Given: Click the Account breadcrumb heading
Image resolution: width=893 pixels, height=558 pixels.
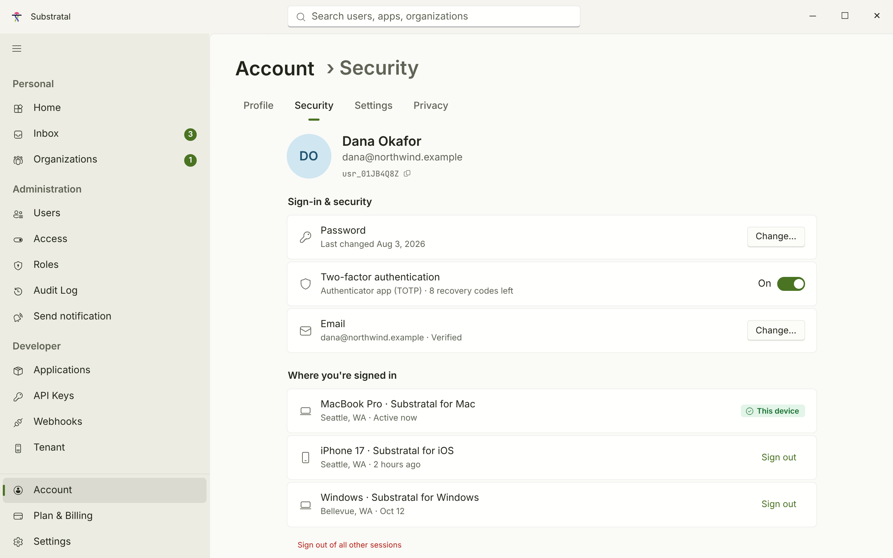Looking at the screenshot, I should pos(275,69).
